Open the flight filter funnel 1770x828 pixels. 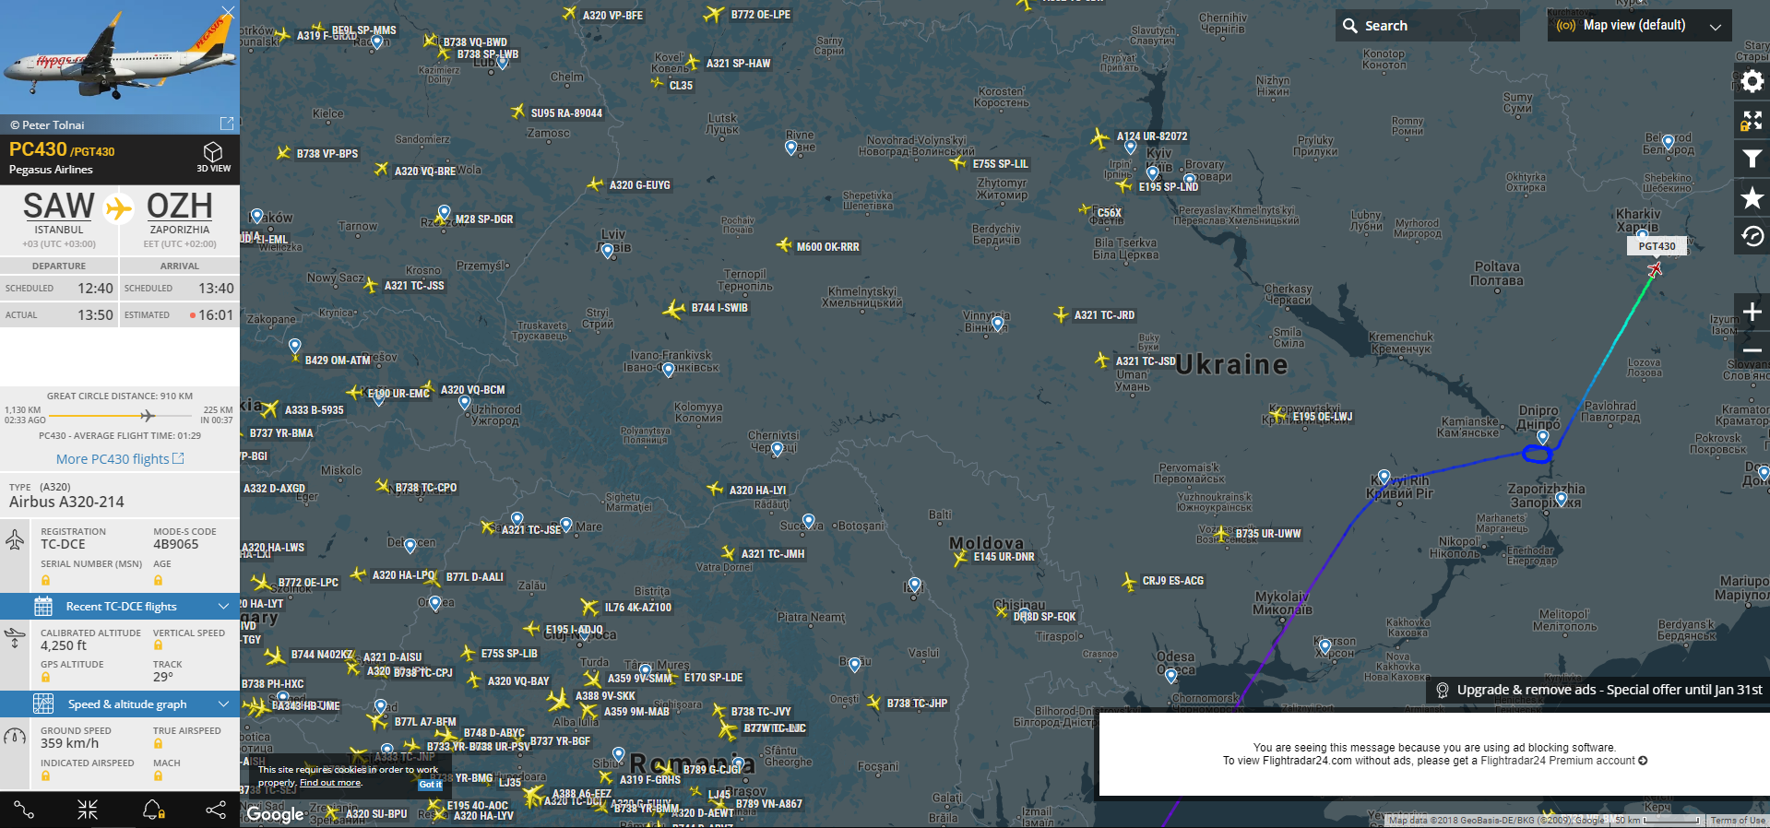[1752, 160]
